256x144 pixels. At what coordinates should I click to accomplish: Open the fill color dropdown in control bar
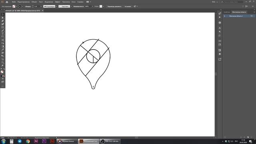click(x=16, y=6)
